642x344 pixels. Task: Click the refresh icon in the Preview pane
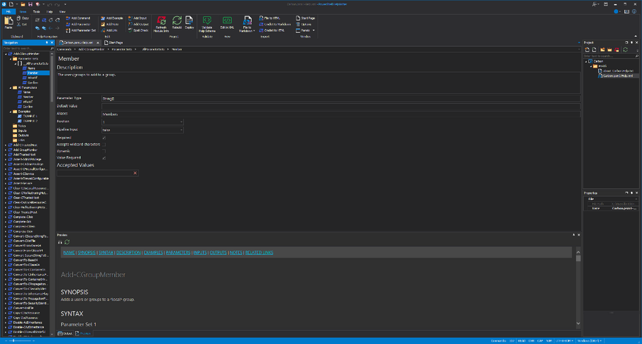(67, 242)
